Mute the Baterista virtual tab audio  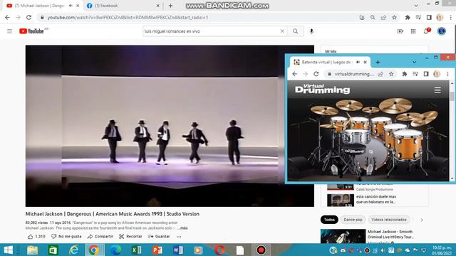pos(358,62)
